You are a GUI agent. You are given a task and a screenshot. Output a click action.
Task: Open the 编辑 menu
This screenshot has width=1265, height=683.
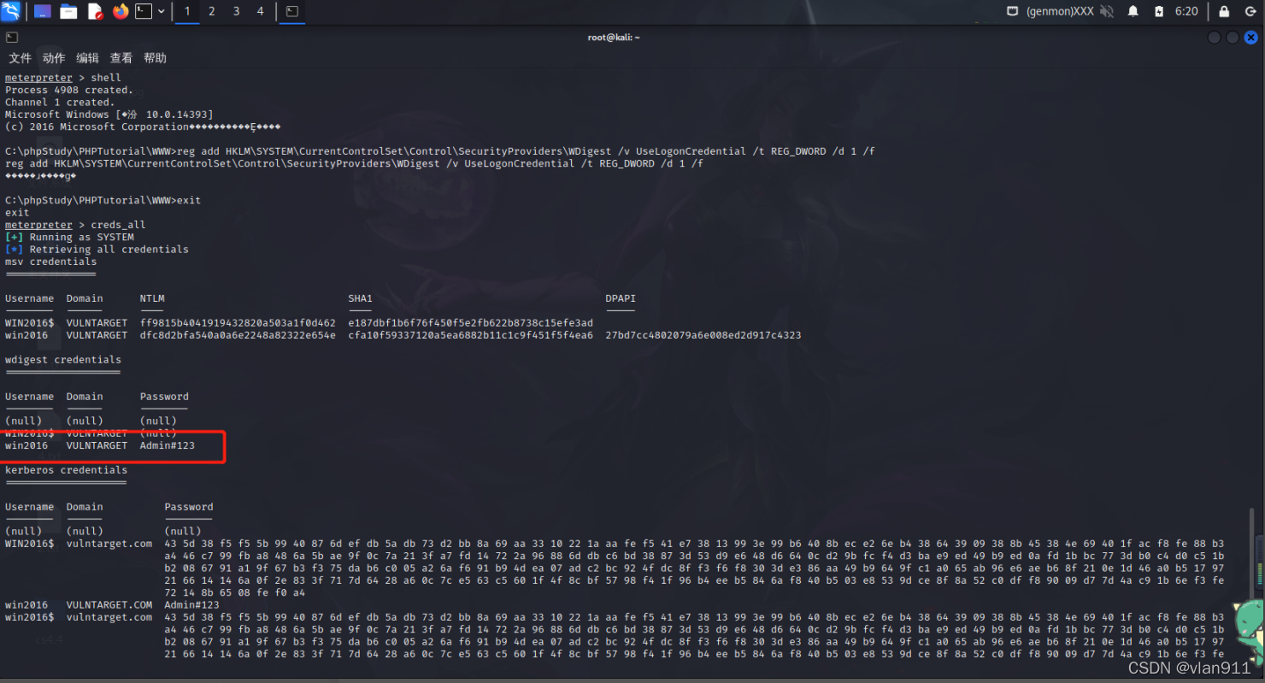(x=87, y=58)
